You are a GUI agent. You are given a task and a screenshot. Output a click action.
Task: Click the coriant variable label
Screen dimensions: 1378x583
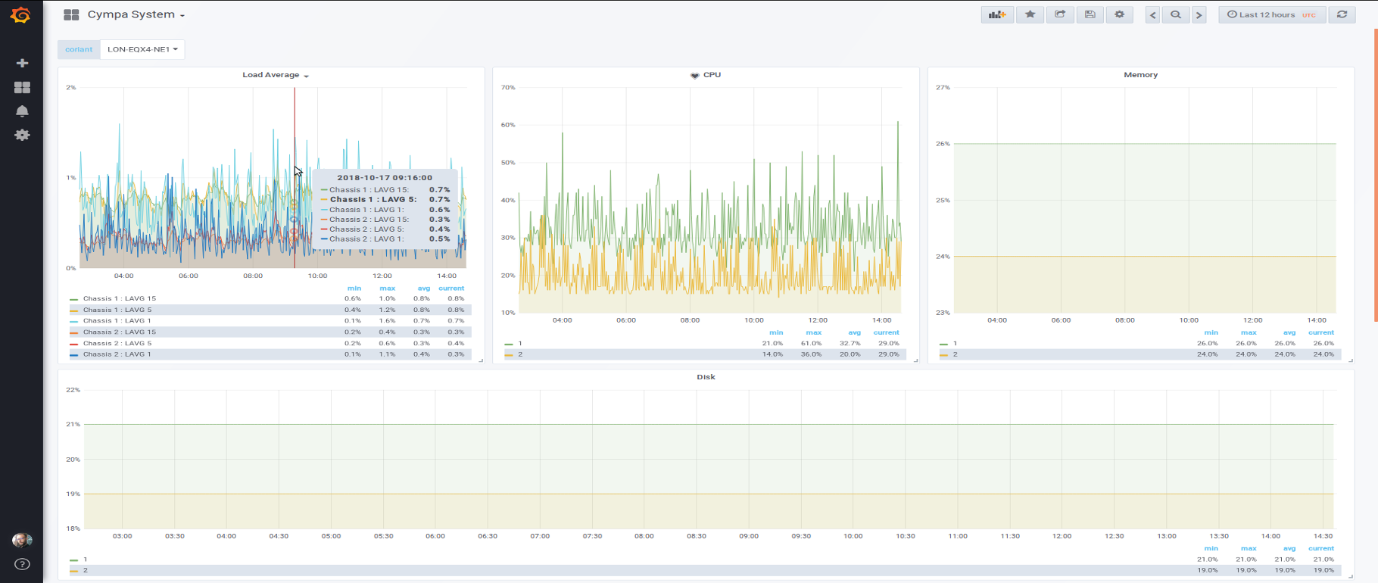(x=79, y=49)
